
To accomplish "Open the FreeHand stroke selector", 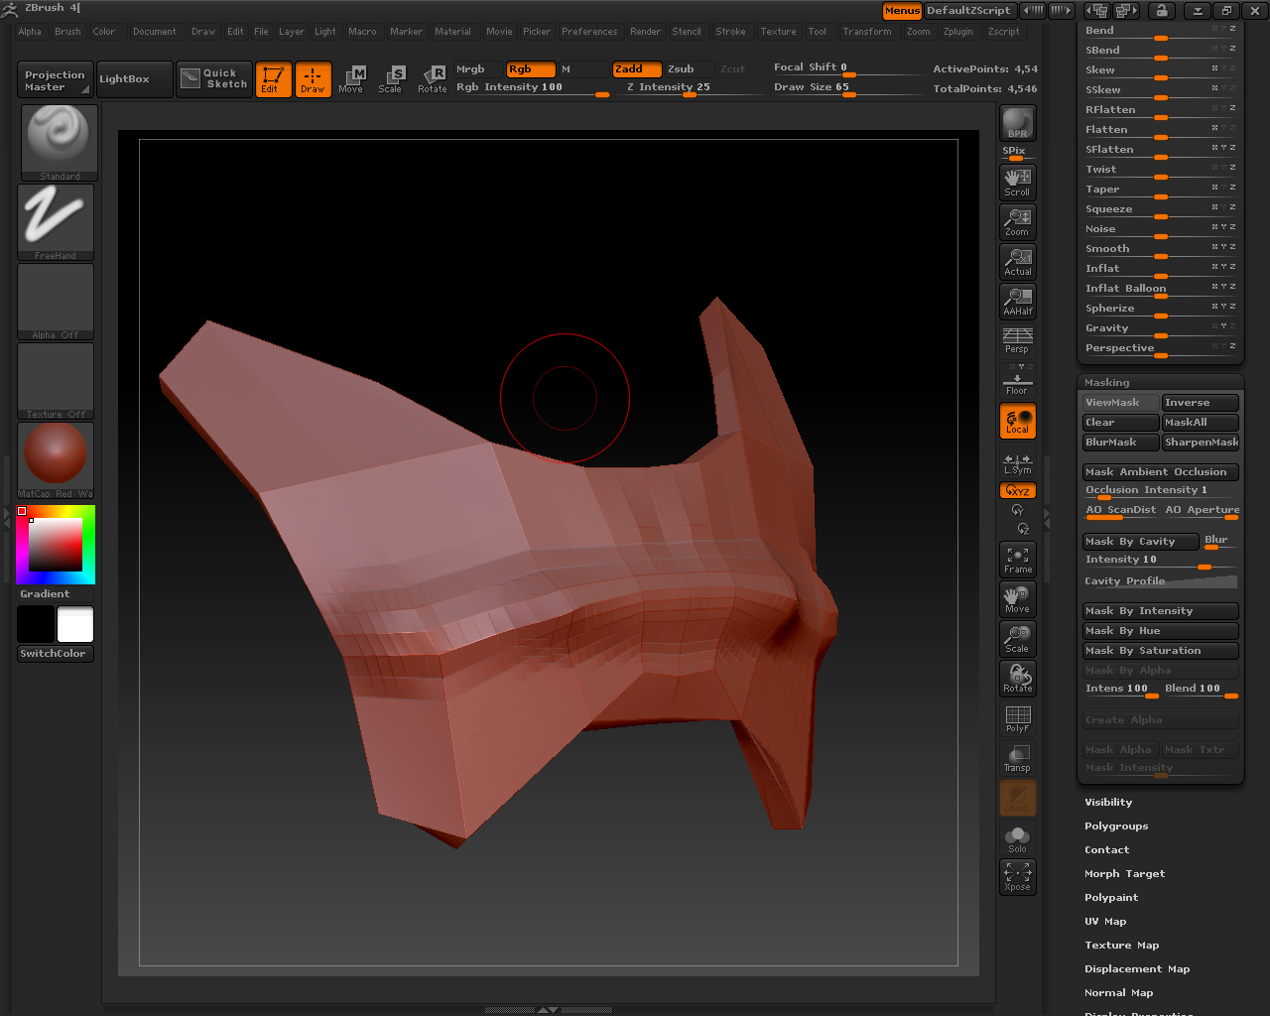I will [56, 222].
